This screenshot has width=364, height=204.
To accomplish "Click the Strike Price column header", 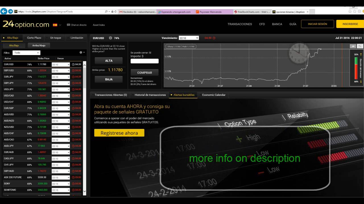I will click(x=44, y=58).
